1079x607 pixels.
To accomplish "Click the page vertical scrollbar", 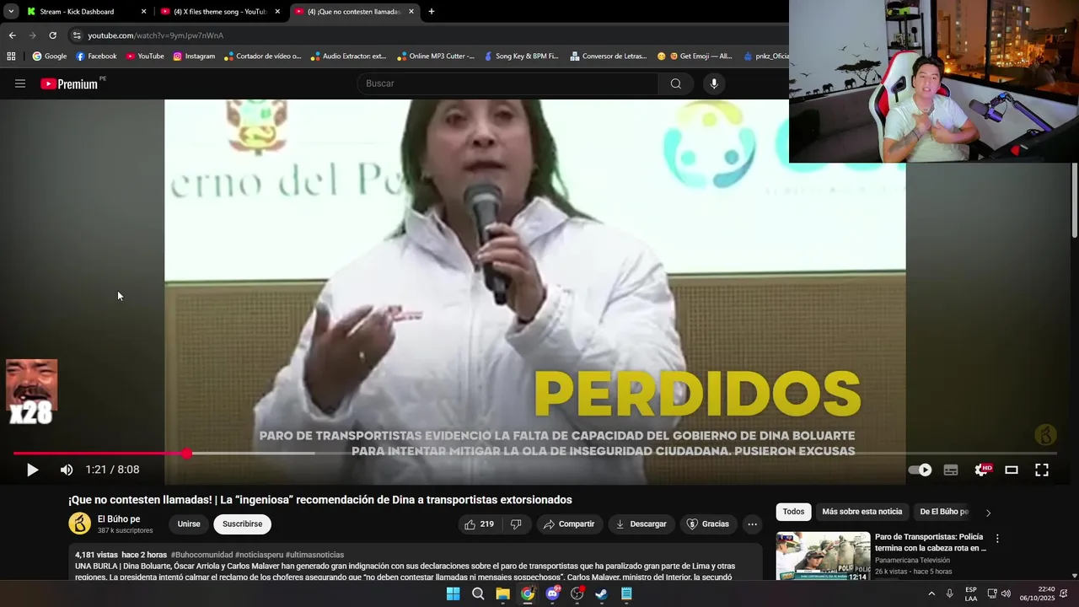I will (1074, 201).
